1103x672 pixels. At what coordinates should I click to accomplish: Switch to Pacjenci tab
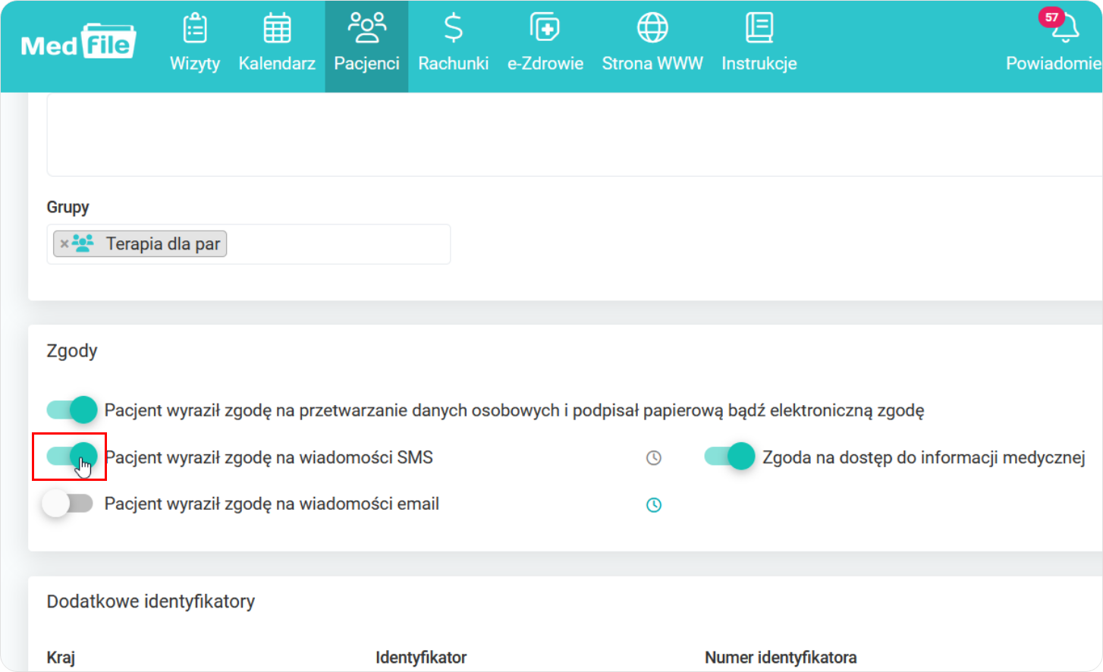[366, 46]
